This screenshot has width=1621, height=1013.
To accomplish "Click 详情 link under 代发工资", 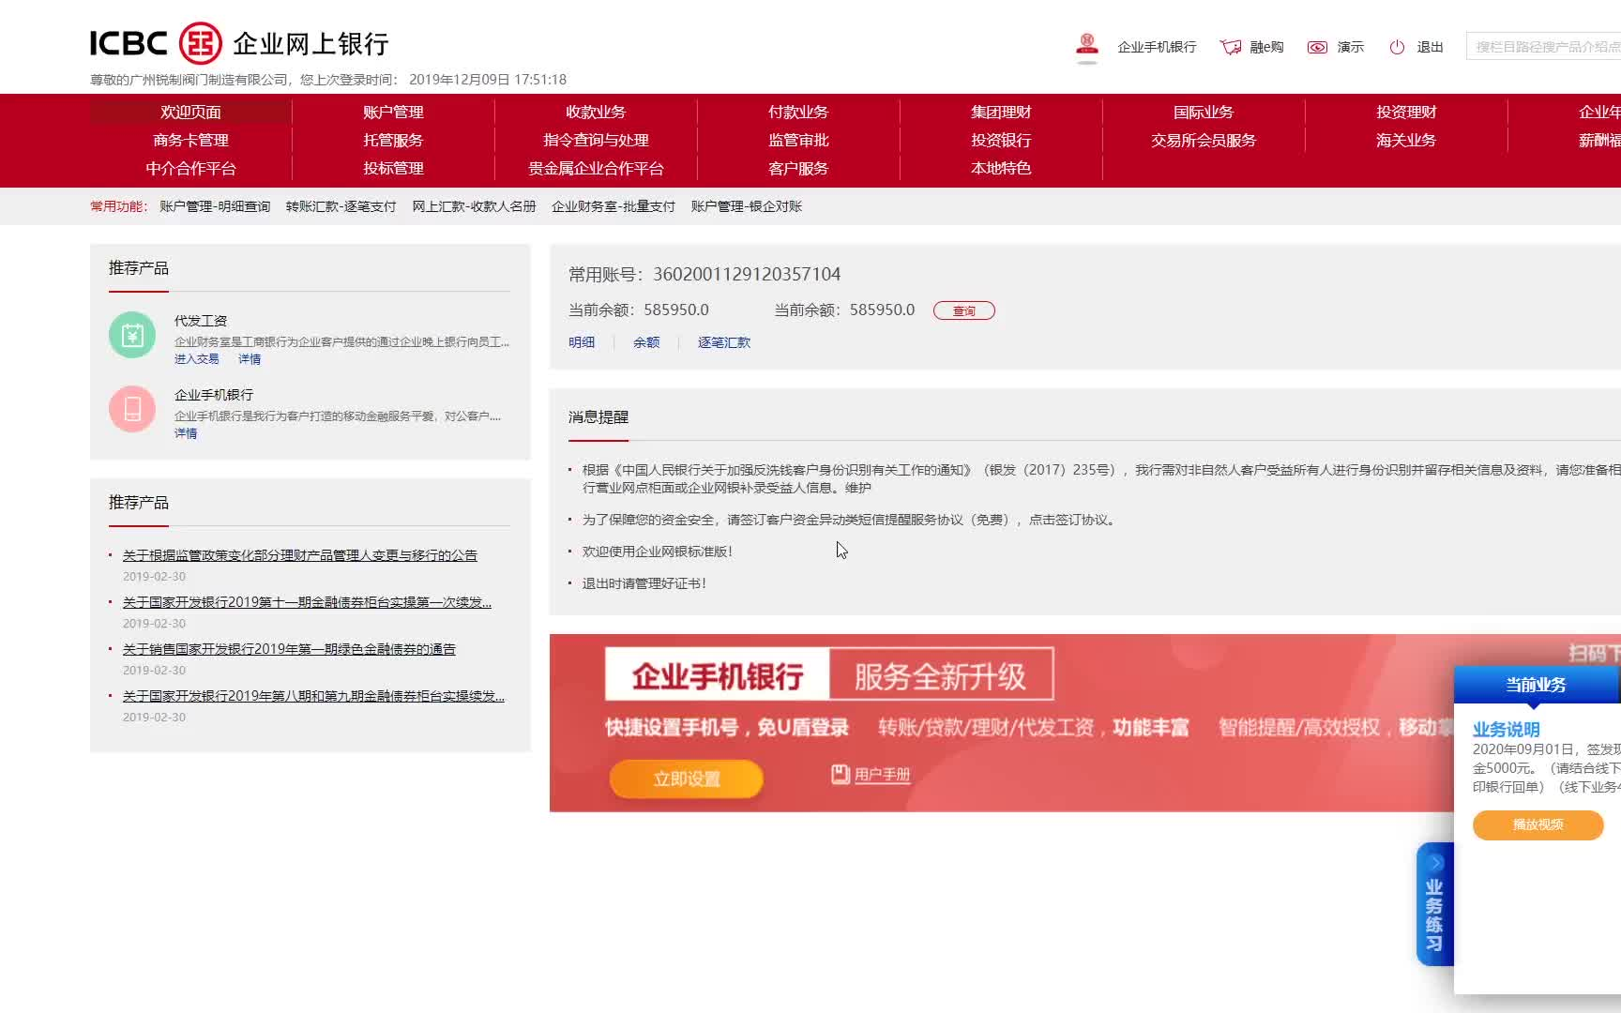I will (250, 359).
